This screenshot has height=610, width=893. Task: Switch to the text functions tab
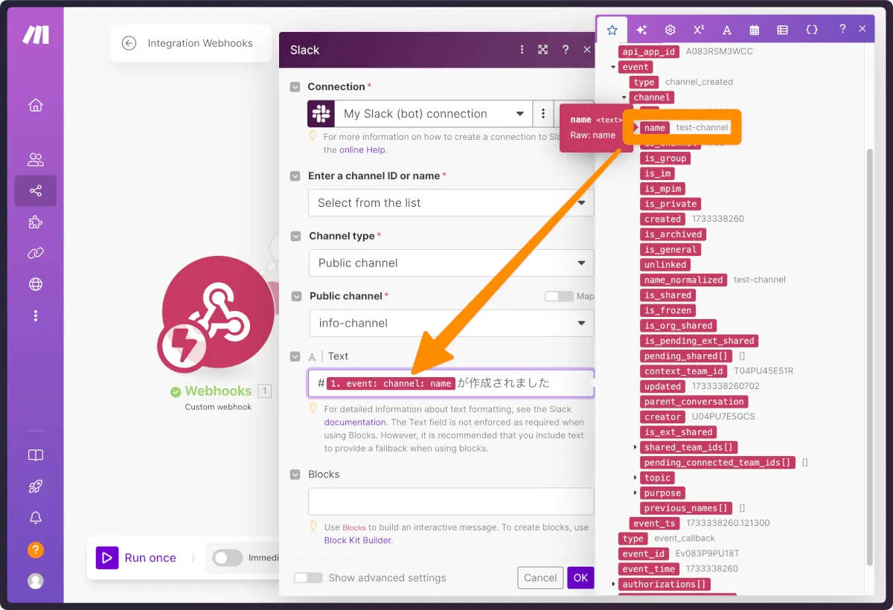(x=726, y=30)
